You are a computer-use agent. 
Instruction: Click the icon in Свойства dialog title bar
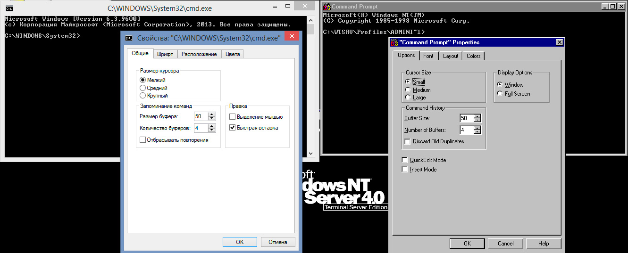tap(129, 37)
